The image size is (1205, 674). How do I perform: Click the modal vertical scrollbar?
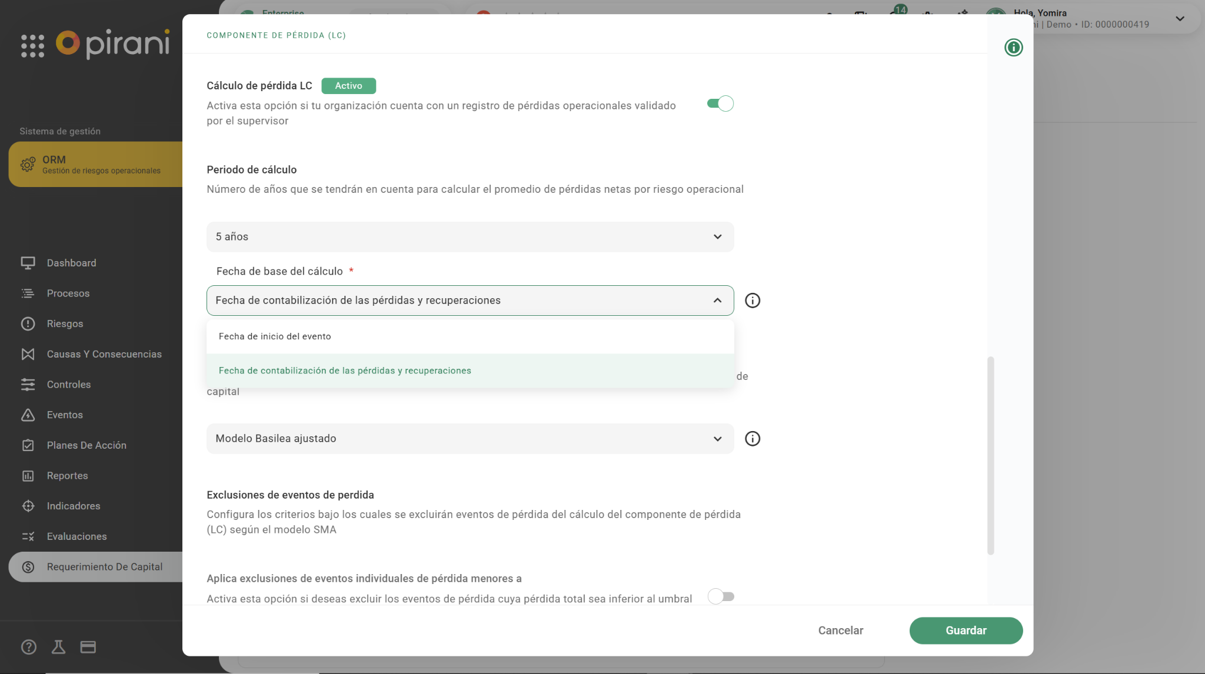(x=990, y=455)
